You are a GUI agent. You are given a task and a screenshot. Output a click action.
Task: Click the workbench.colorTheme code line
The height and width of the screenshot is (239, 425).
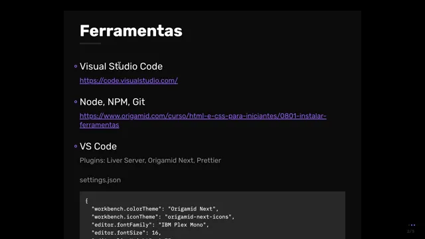click(155, 209)
